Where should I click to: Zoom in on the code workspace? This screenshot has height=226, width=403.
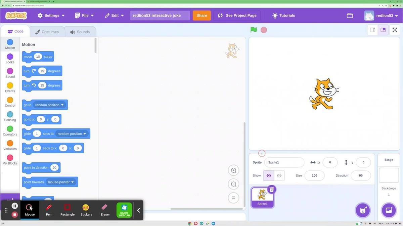tap(233, 170)
